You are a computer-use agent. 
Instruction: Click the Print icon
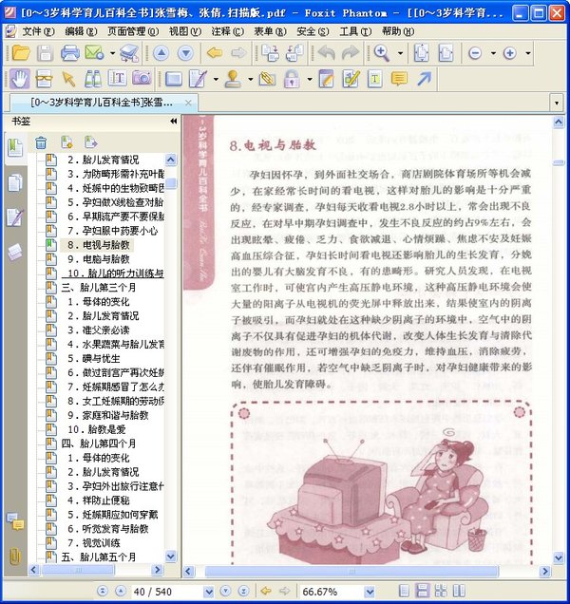69,53
